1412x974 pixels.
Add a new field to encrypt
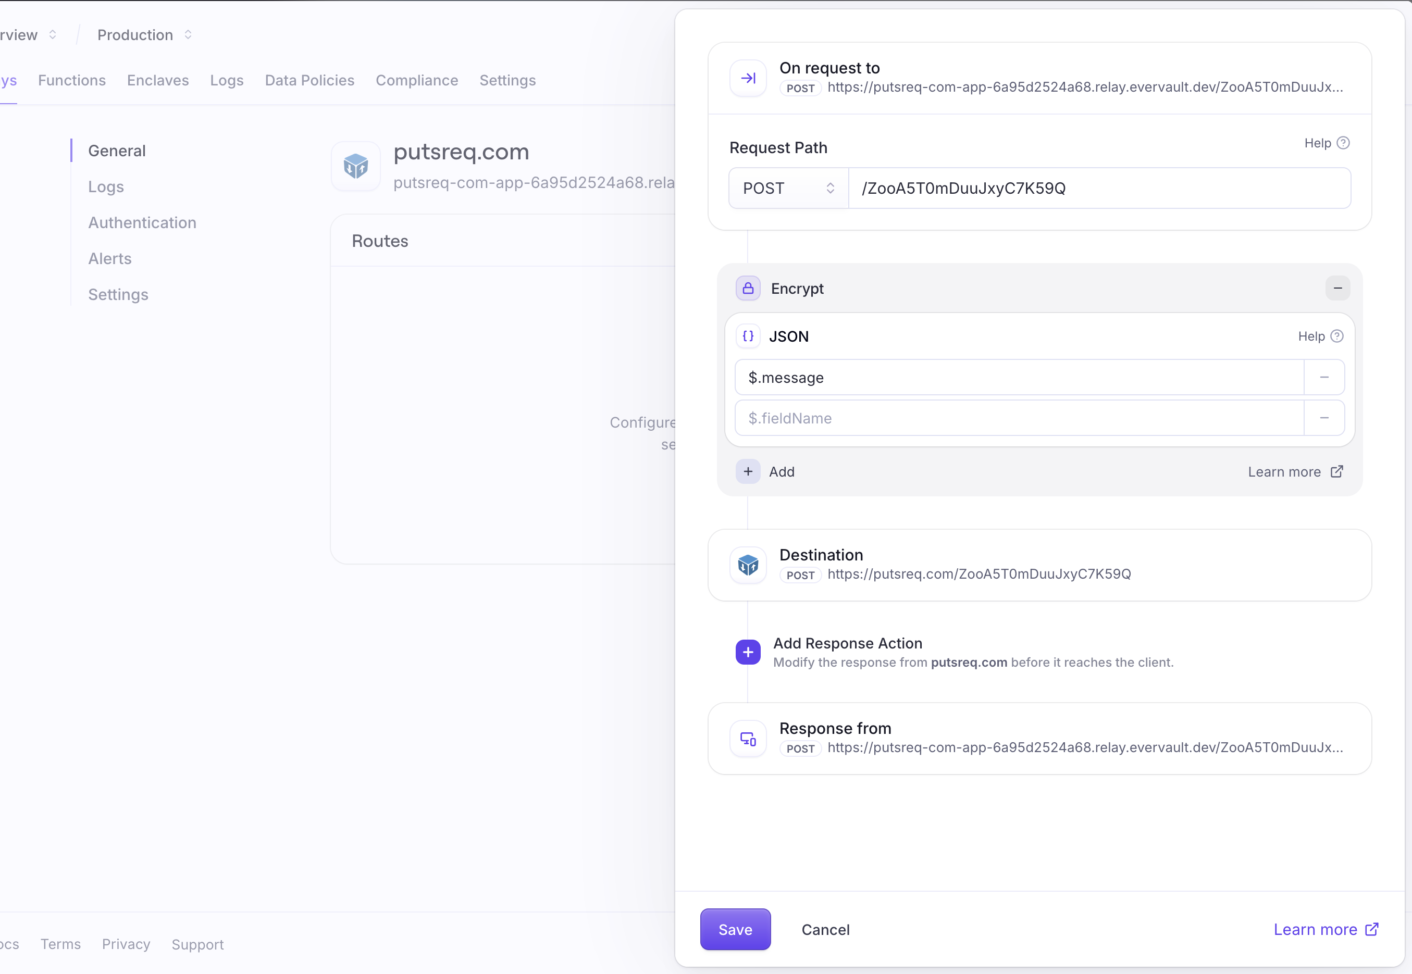(x=767, y=471)
